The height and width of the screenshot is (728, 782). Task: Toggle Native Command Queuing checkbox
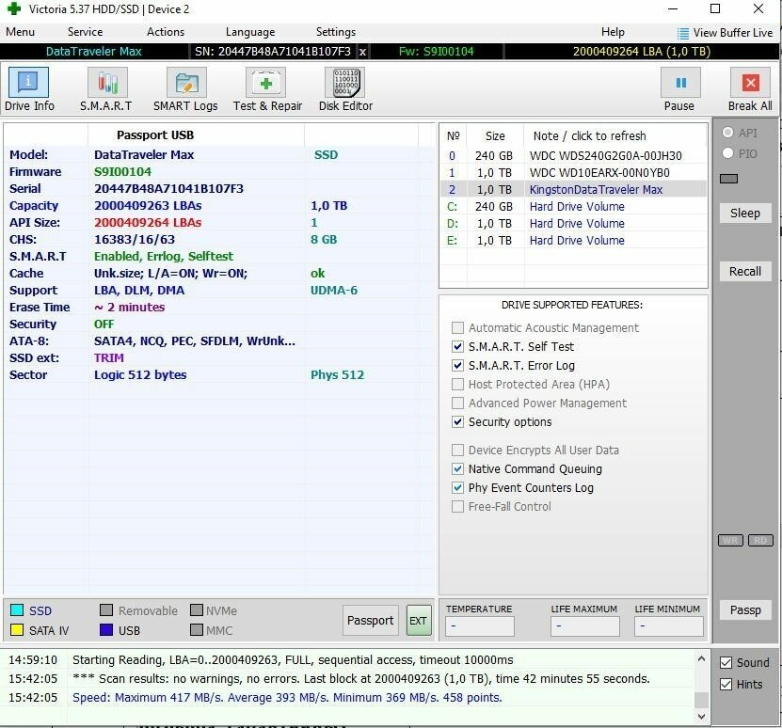(x=457, y=469)
